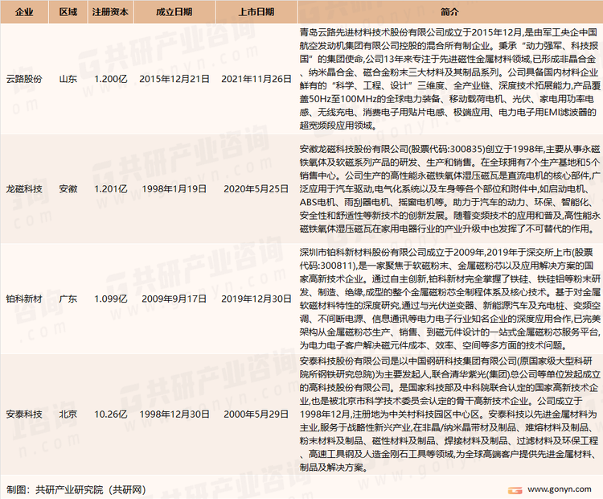The width and height of the screenshot is (603, 499).
Task: Select the 2000年5月29日 listing date cell
Action: coord(256,414)
